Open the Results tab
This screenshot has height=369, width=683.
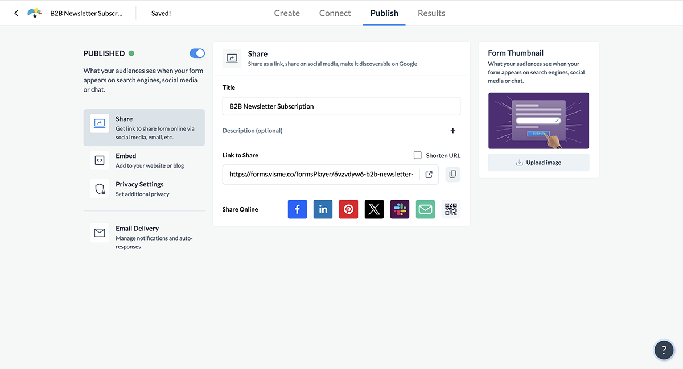pos(431,13)
